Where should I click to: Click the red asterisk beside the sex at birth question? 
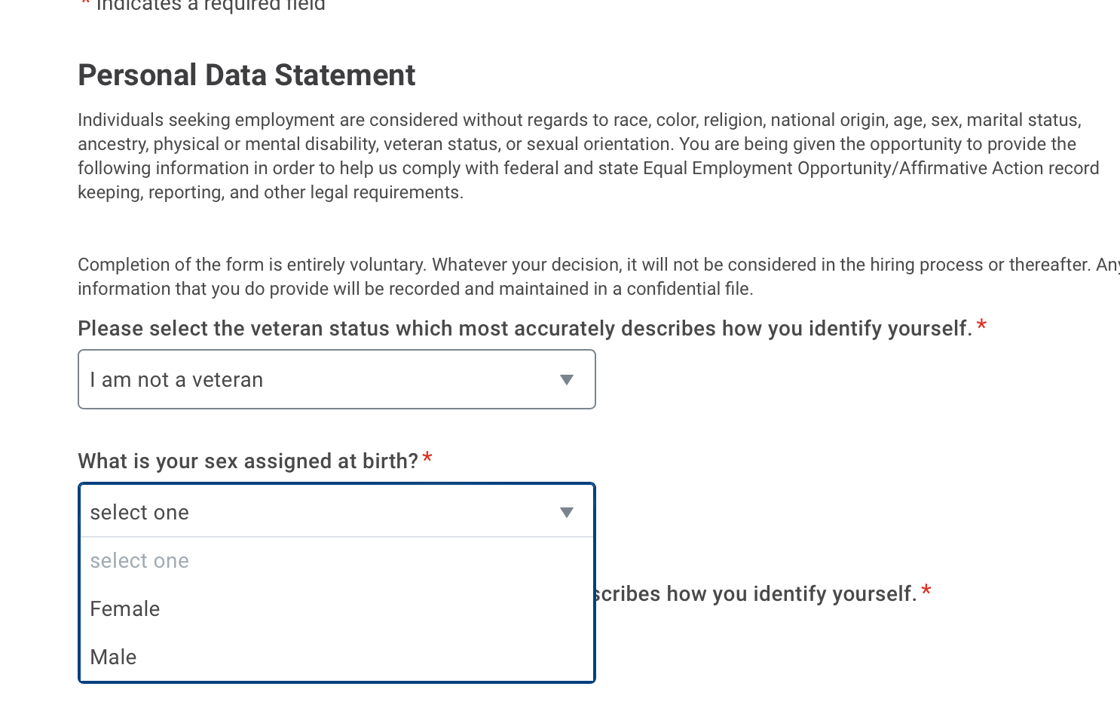[x=427, y=458]
